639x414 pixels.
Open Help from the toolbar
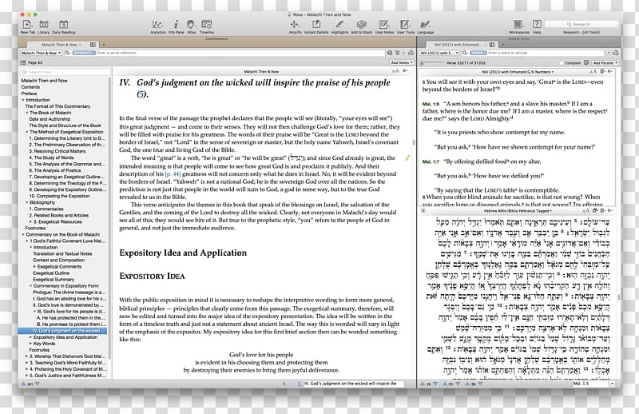(x=537, y=26)
